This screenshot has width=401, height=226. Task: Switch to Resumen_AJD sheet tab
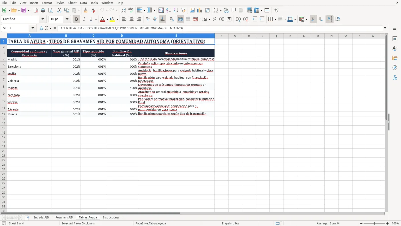tap(64, 217)
